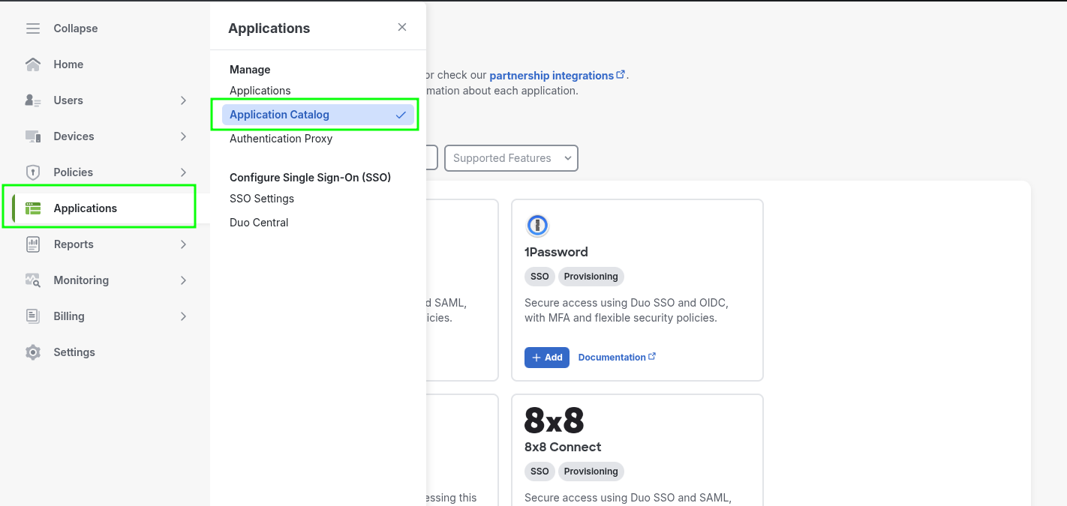Click the Users people icon
The height and width of the screenshot is (506, 1067).
[x=33, y=100]
